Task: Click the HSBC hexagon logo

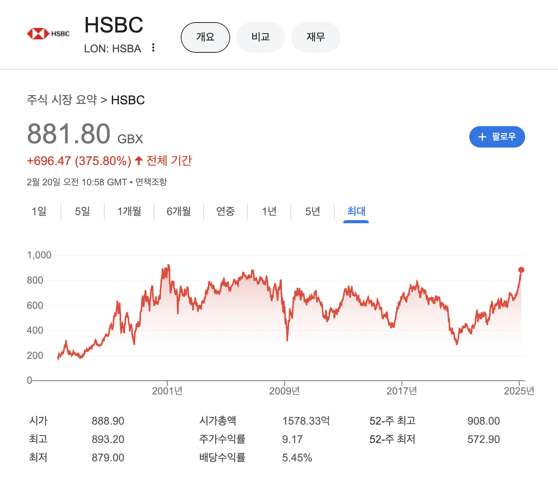Action: [x=39, y=34]
